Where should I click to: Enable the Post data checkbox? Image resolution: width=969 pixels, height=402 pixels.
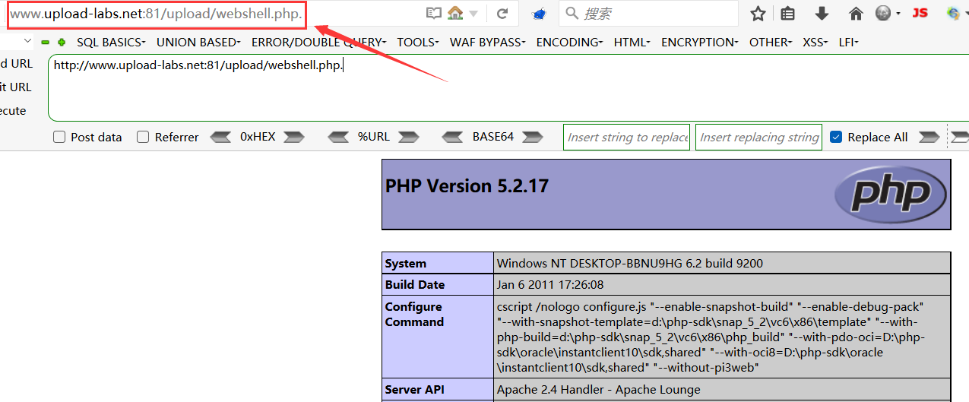[59, 137]
